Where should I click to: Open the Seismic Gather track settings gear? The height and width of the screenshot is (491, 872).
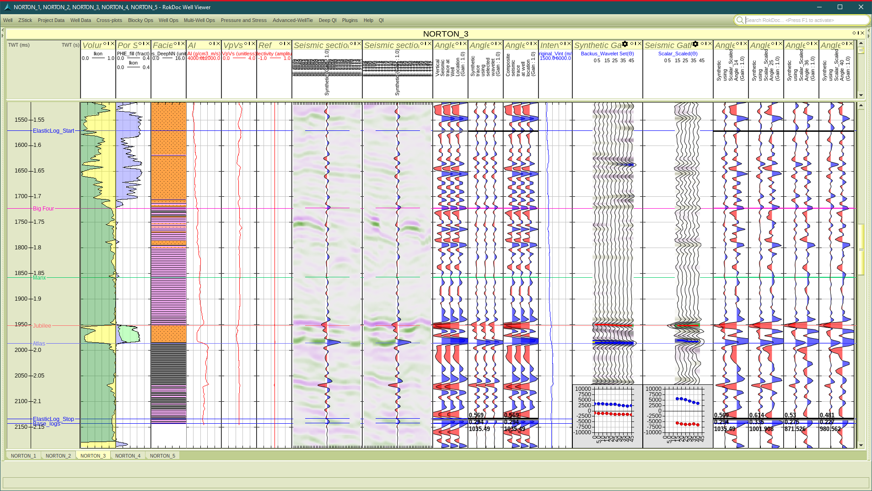[695, 44]
